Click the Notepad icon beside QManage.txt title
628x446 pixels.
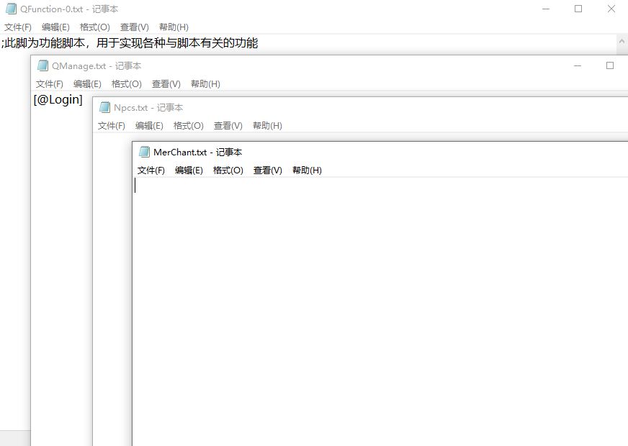[42, 65]
